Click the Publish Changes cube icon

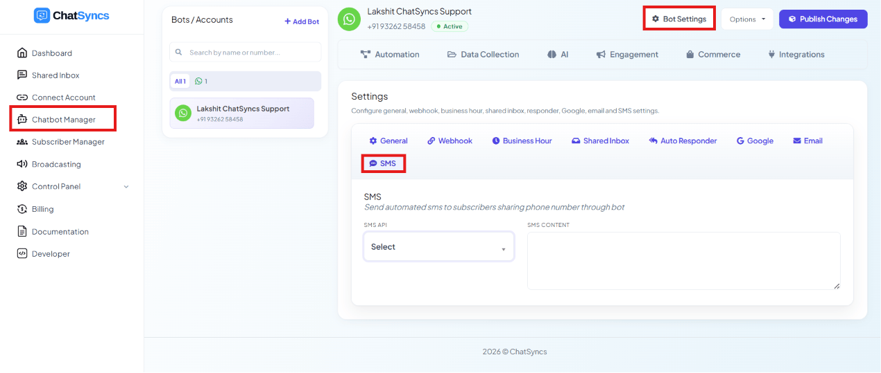click(x=792, y=19)
